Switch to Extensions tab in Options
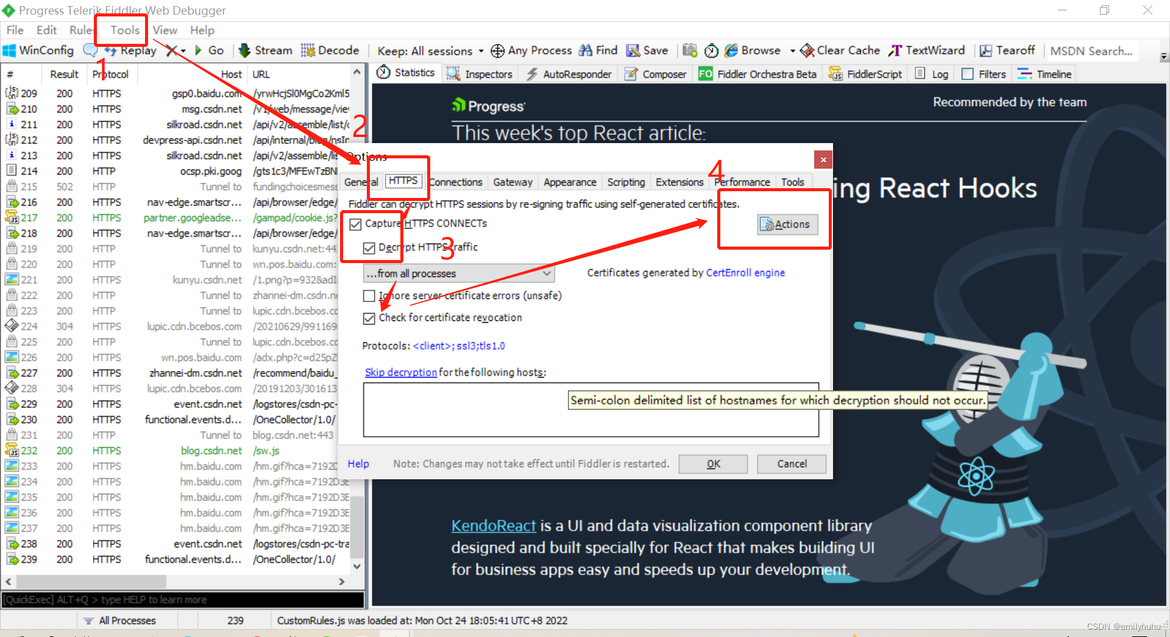This screenshot has width=1170, height=637. pyautogui.click(x=679, y=182)
